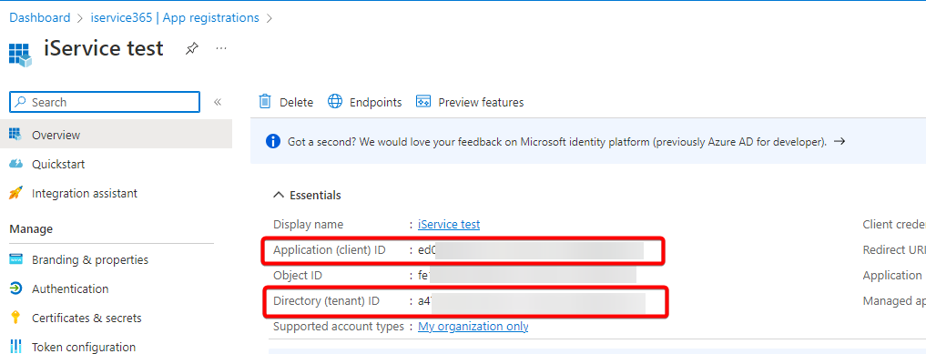Click the Directory (tenant) ID label
This screenshot has width=926, height=354.
pos(326,301)
